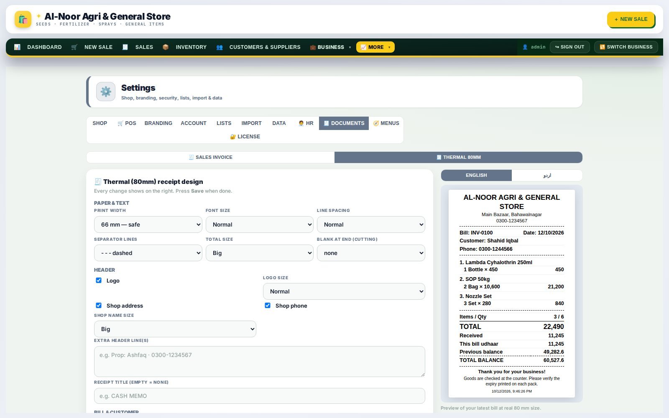The width and height of the screenshot is (669, 418).
Task: Click the Extra Header Lines text area
Action: coord(260,362)
